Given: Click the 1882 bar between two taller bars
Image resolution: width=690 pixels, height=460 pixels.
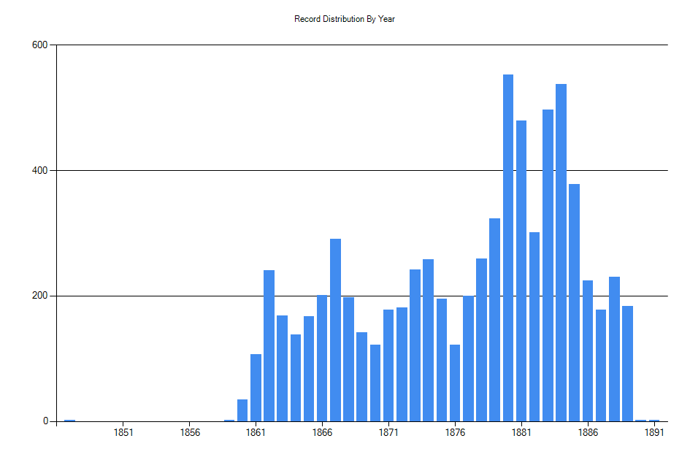Looking at the screenshot, I should pyautogui.click(x=534, y=326).
